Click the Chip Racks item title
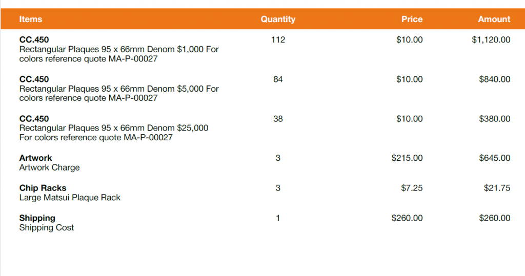Viewport: 525px width, 276px height. [x=43, y=188]
